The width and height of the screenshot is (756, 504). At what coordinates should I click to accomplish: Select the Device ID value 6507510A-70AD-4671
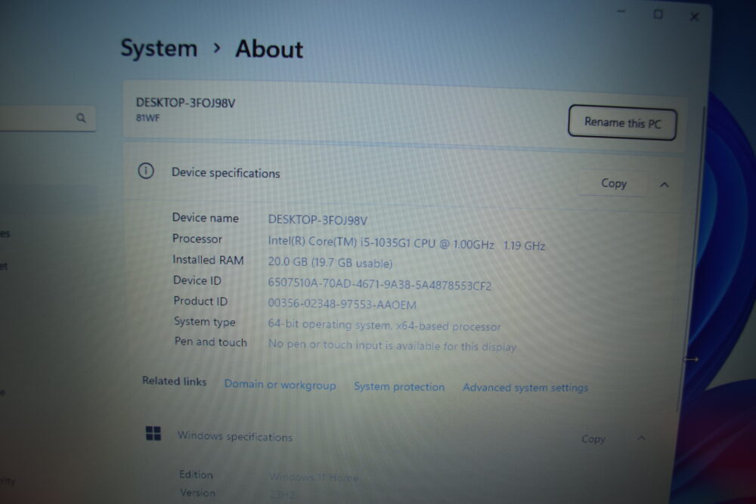tap(380, 284)
